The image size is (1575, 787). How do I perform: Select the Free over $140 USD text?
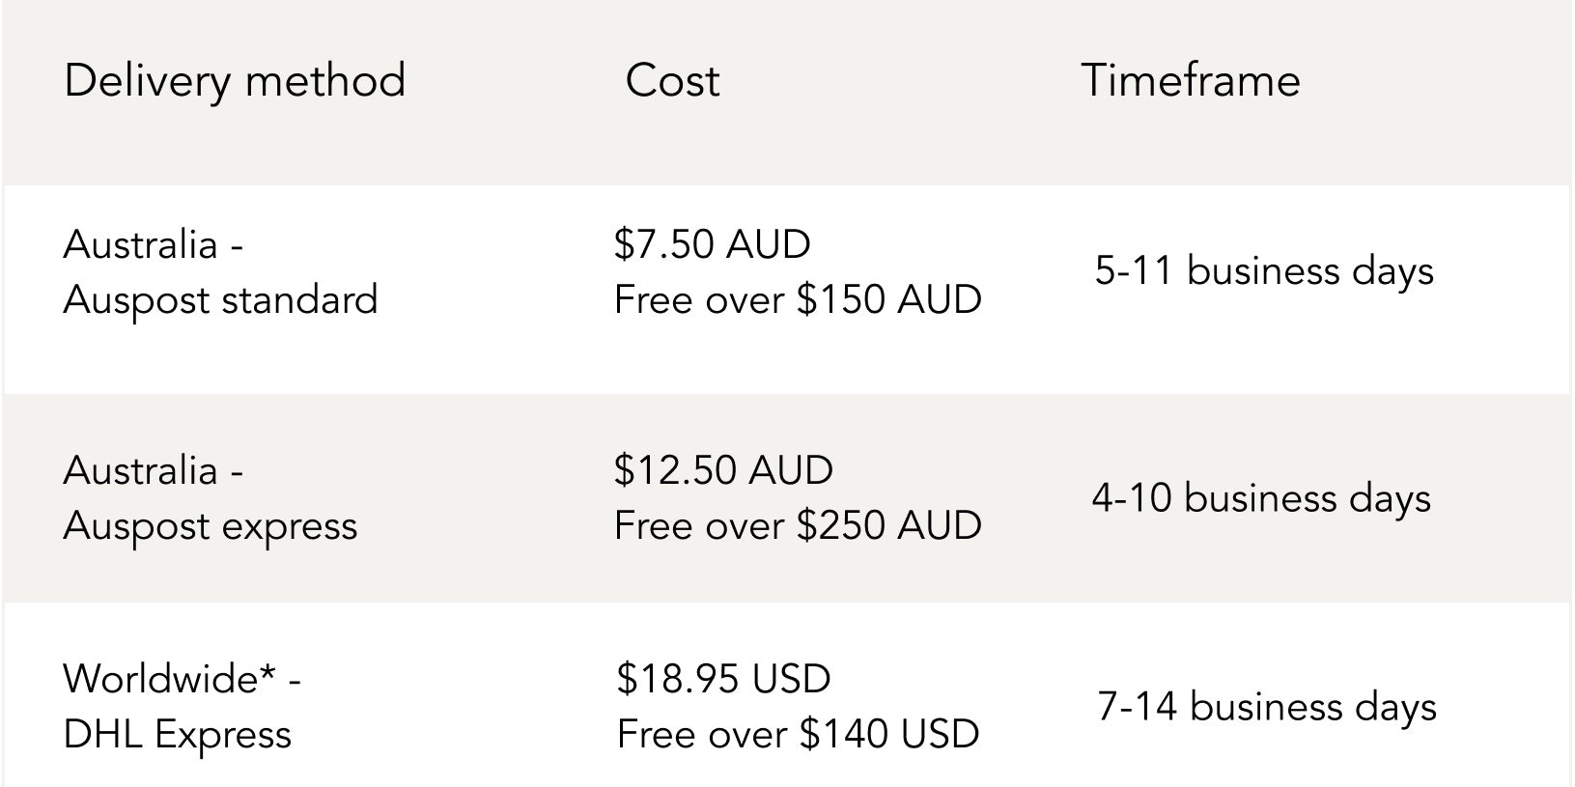(x=798, y=735)
